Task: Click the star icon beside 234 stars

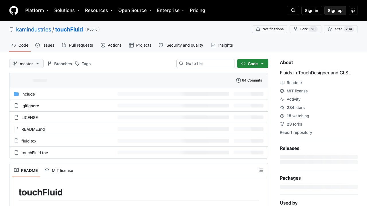Action: 282,108
